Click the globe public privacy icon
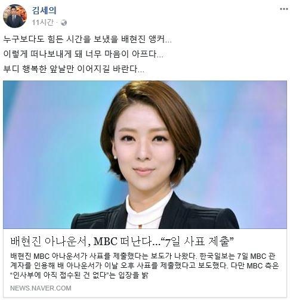 click(x=64, y=23)
